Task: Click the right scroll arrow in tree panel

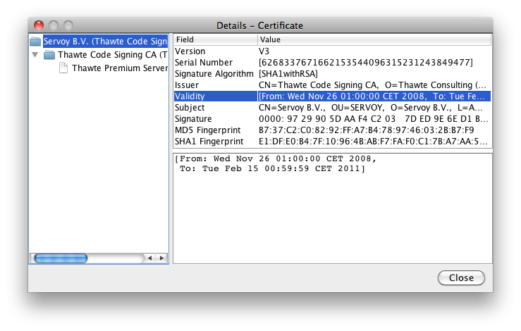Action: pyautogui.click(x=162, y=258)
